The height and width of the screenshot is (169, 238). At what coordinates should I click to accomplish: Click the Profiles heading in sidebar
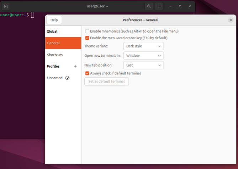point(53,66)
